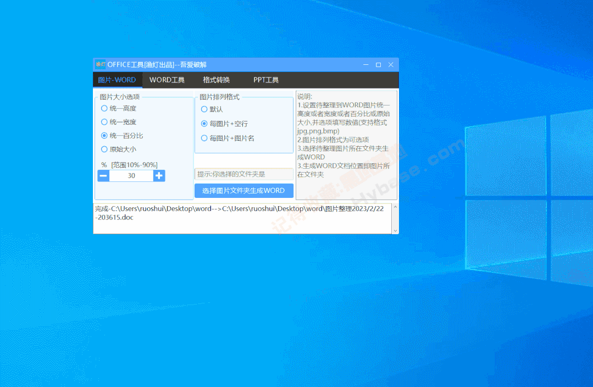Decrease percentage with the minus button

click(103, 176)
